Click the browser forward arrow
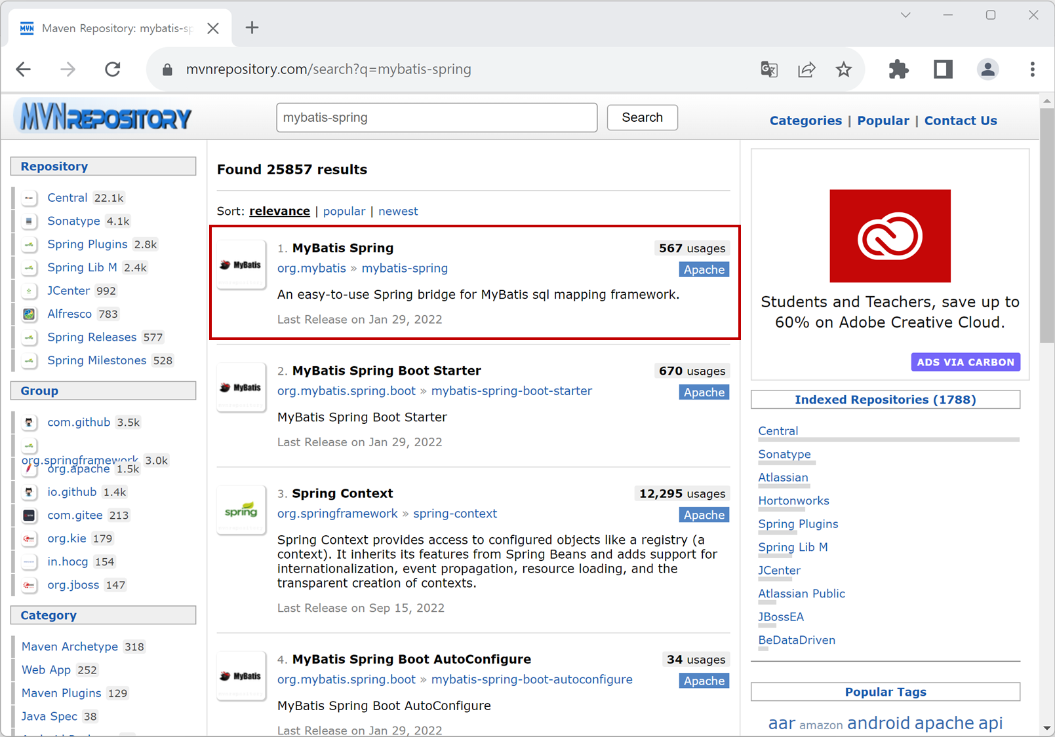 tap(68, 69)
